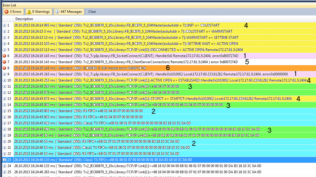Viewport: 316px width, 177px height.
Task: Click the red error icon on row 6
Action: [4, 56]
